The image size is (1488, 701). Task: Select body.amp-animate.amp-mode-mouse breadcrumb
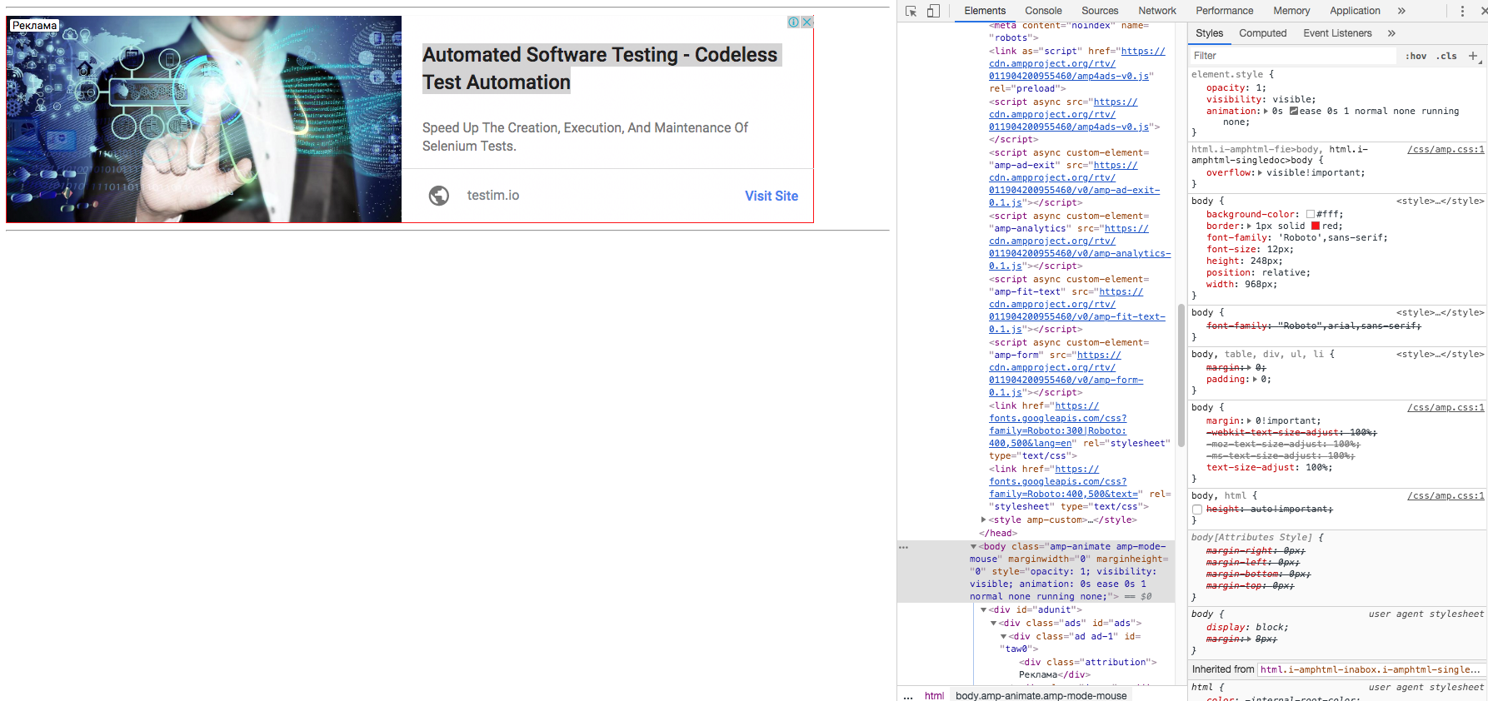click(x=1041, y=696)
